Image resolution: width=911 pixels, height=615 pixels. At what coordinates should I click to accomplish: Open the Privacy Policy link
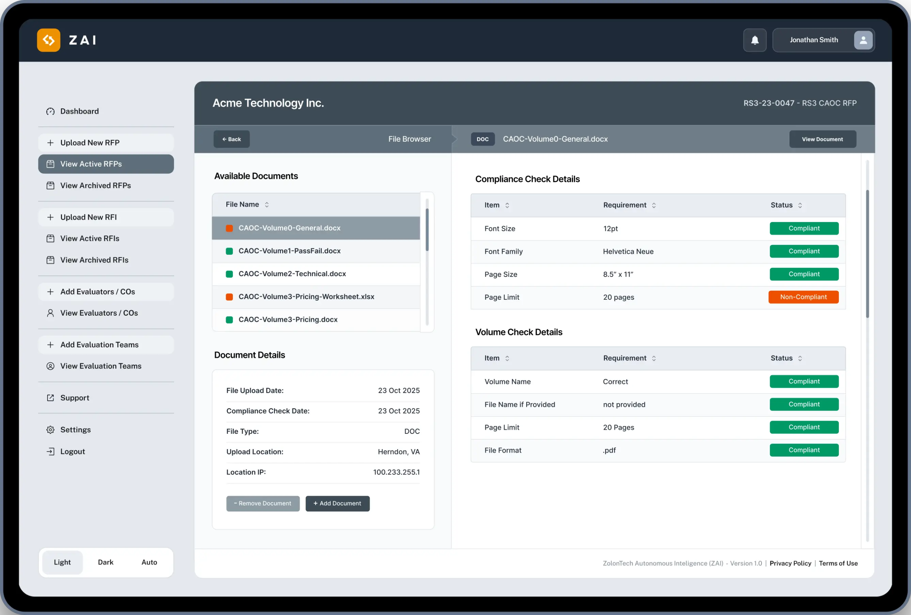click(x=790, y=563)
